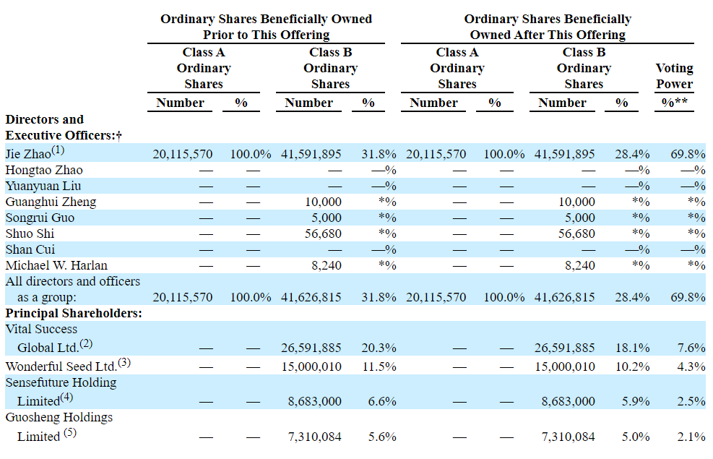713x459 pixels.
Task: Click Songrui Guo's 5,000 shares prior to offering
Action: pyautogui.click(x=327, y=218)
